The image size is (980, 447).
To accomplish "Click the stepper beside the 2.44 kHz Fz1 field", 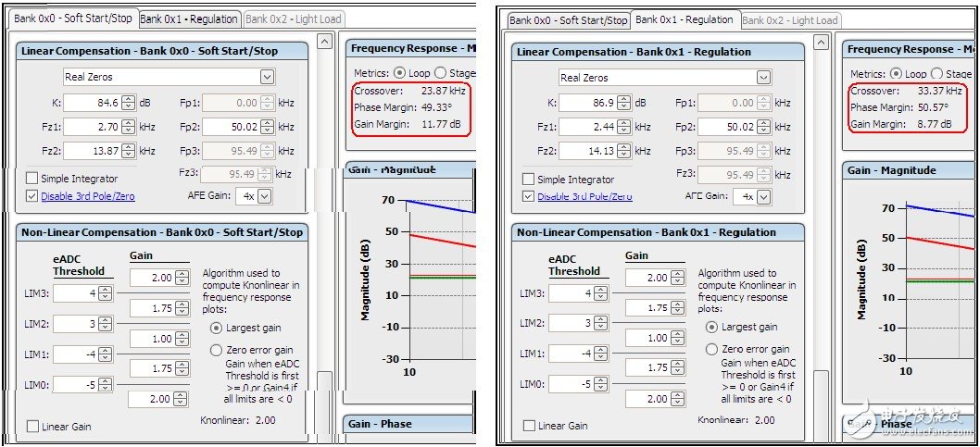I will click(624, 127).
